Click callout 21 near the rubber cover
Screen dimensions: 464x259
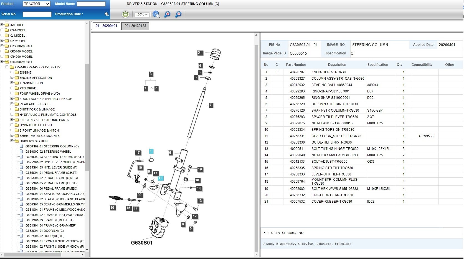[200, 53]
